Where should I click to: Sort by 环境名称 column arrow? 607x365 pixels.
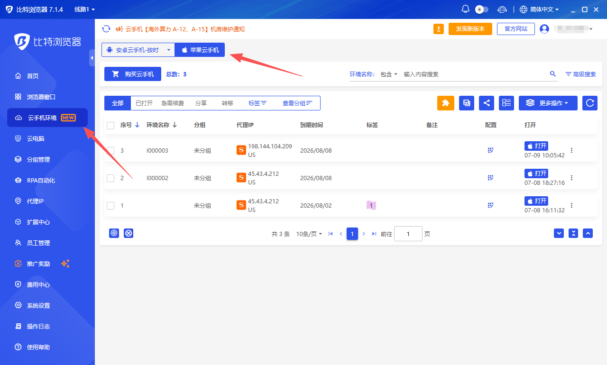(175, 125)
